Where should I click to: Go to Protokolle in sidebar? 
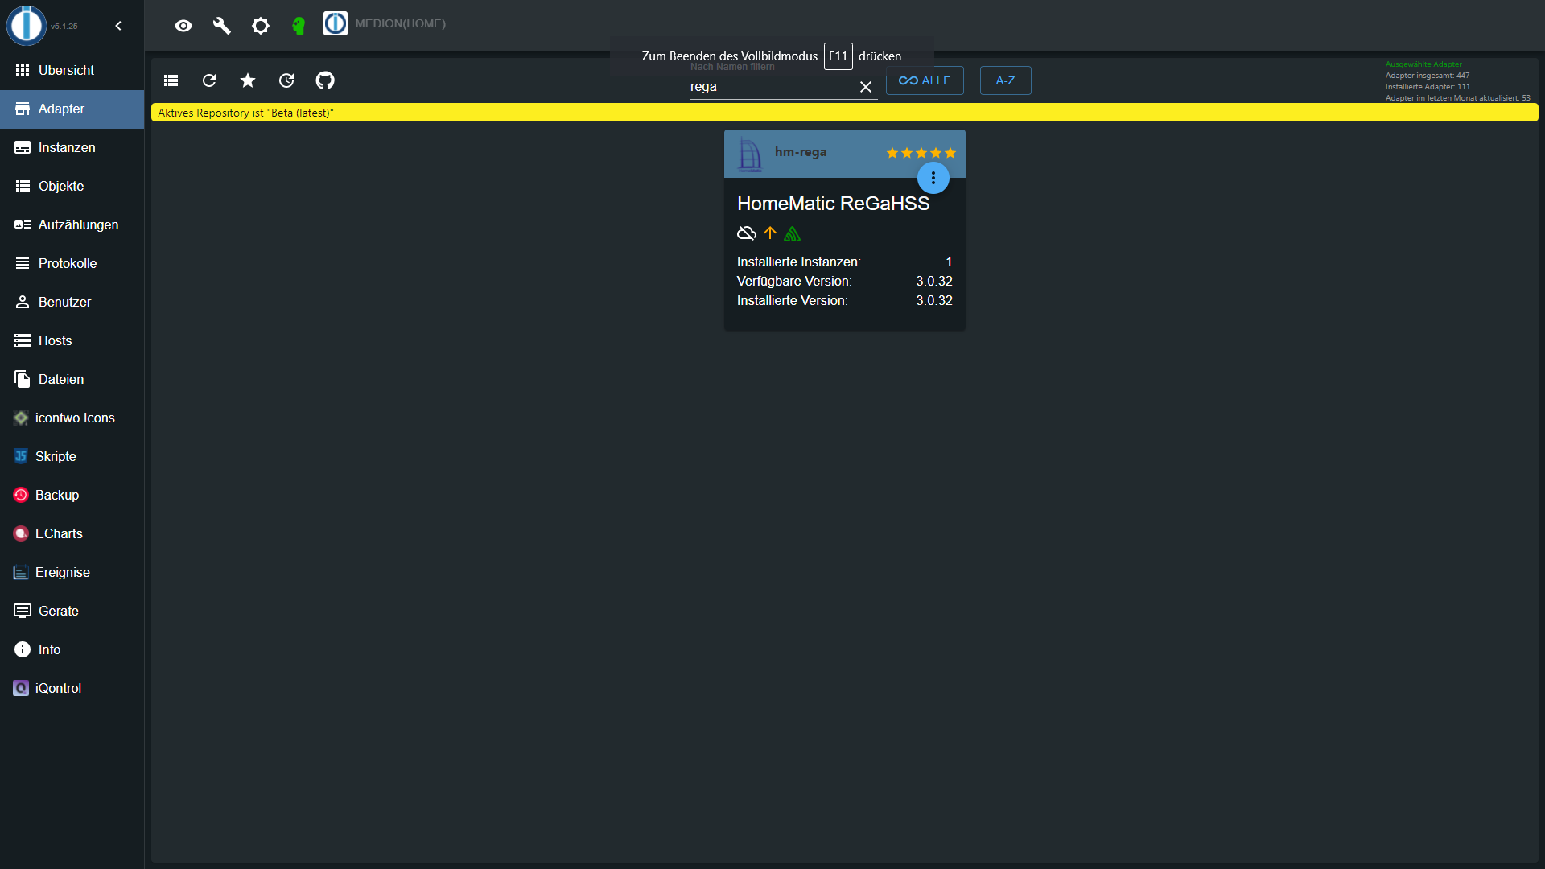pos(68,263)
